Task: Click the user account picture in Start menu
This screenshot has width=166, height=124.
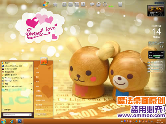Action: coord(43,61)
